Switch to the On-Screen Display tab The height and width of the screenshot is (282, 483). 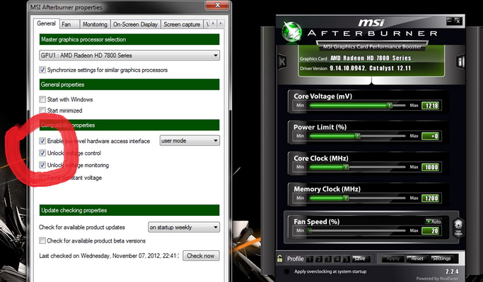pos(135,24)
